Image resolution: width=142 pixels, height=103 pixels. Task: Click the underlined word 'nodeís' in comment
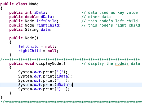click(x=122, y=63)
